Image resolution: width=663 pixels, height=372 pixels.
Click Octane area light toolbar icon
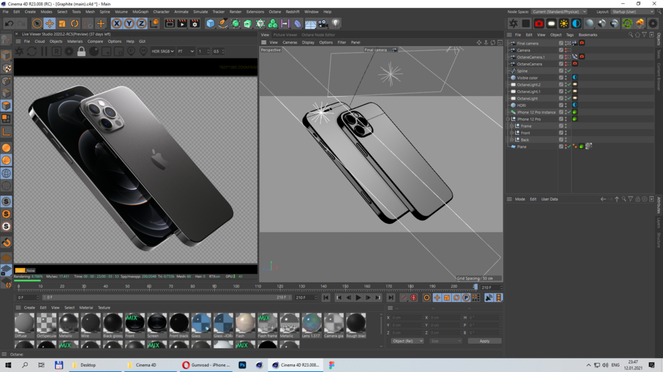point(552,24)
